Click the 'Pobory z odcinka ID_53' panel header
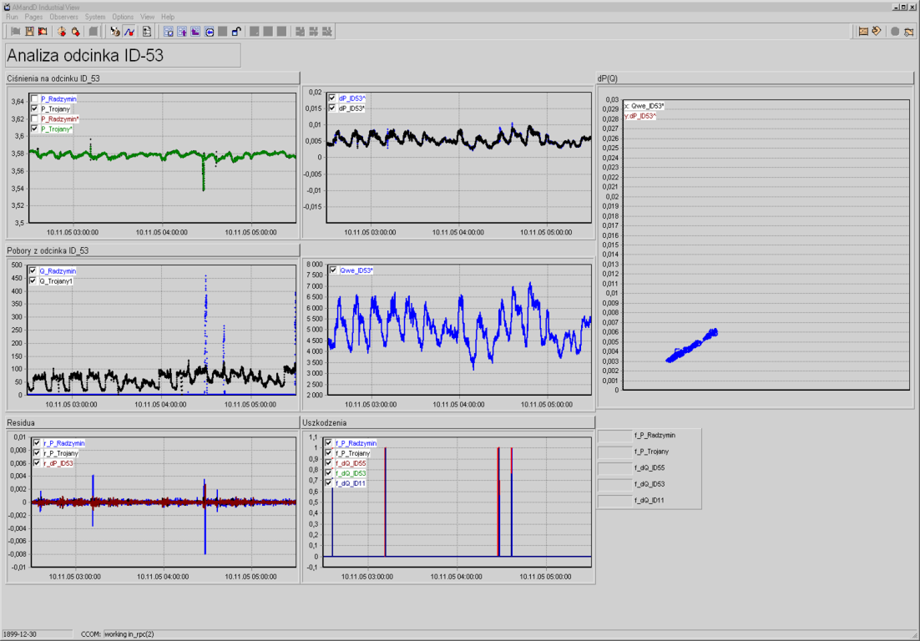This screenshot has width=920, height=641. tap(153, 250)
